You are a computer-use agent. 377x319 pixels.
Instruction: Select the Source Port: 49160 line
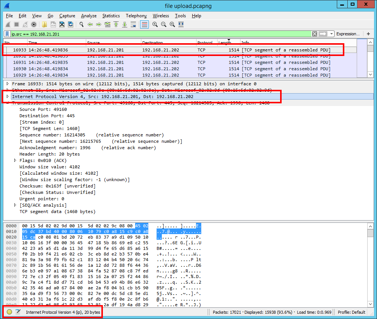coord(43,109)
